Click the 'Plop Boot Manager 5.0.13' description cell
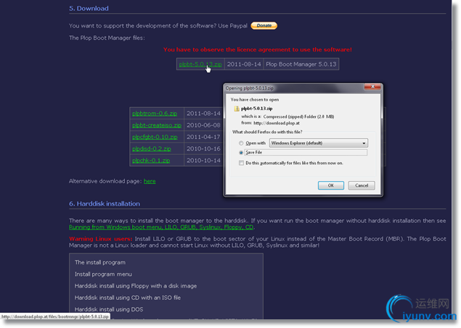Viewport: 461px width, 328px height. tap(301, 64)
